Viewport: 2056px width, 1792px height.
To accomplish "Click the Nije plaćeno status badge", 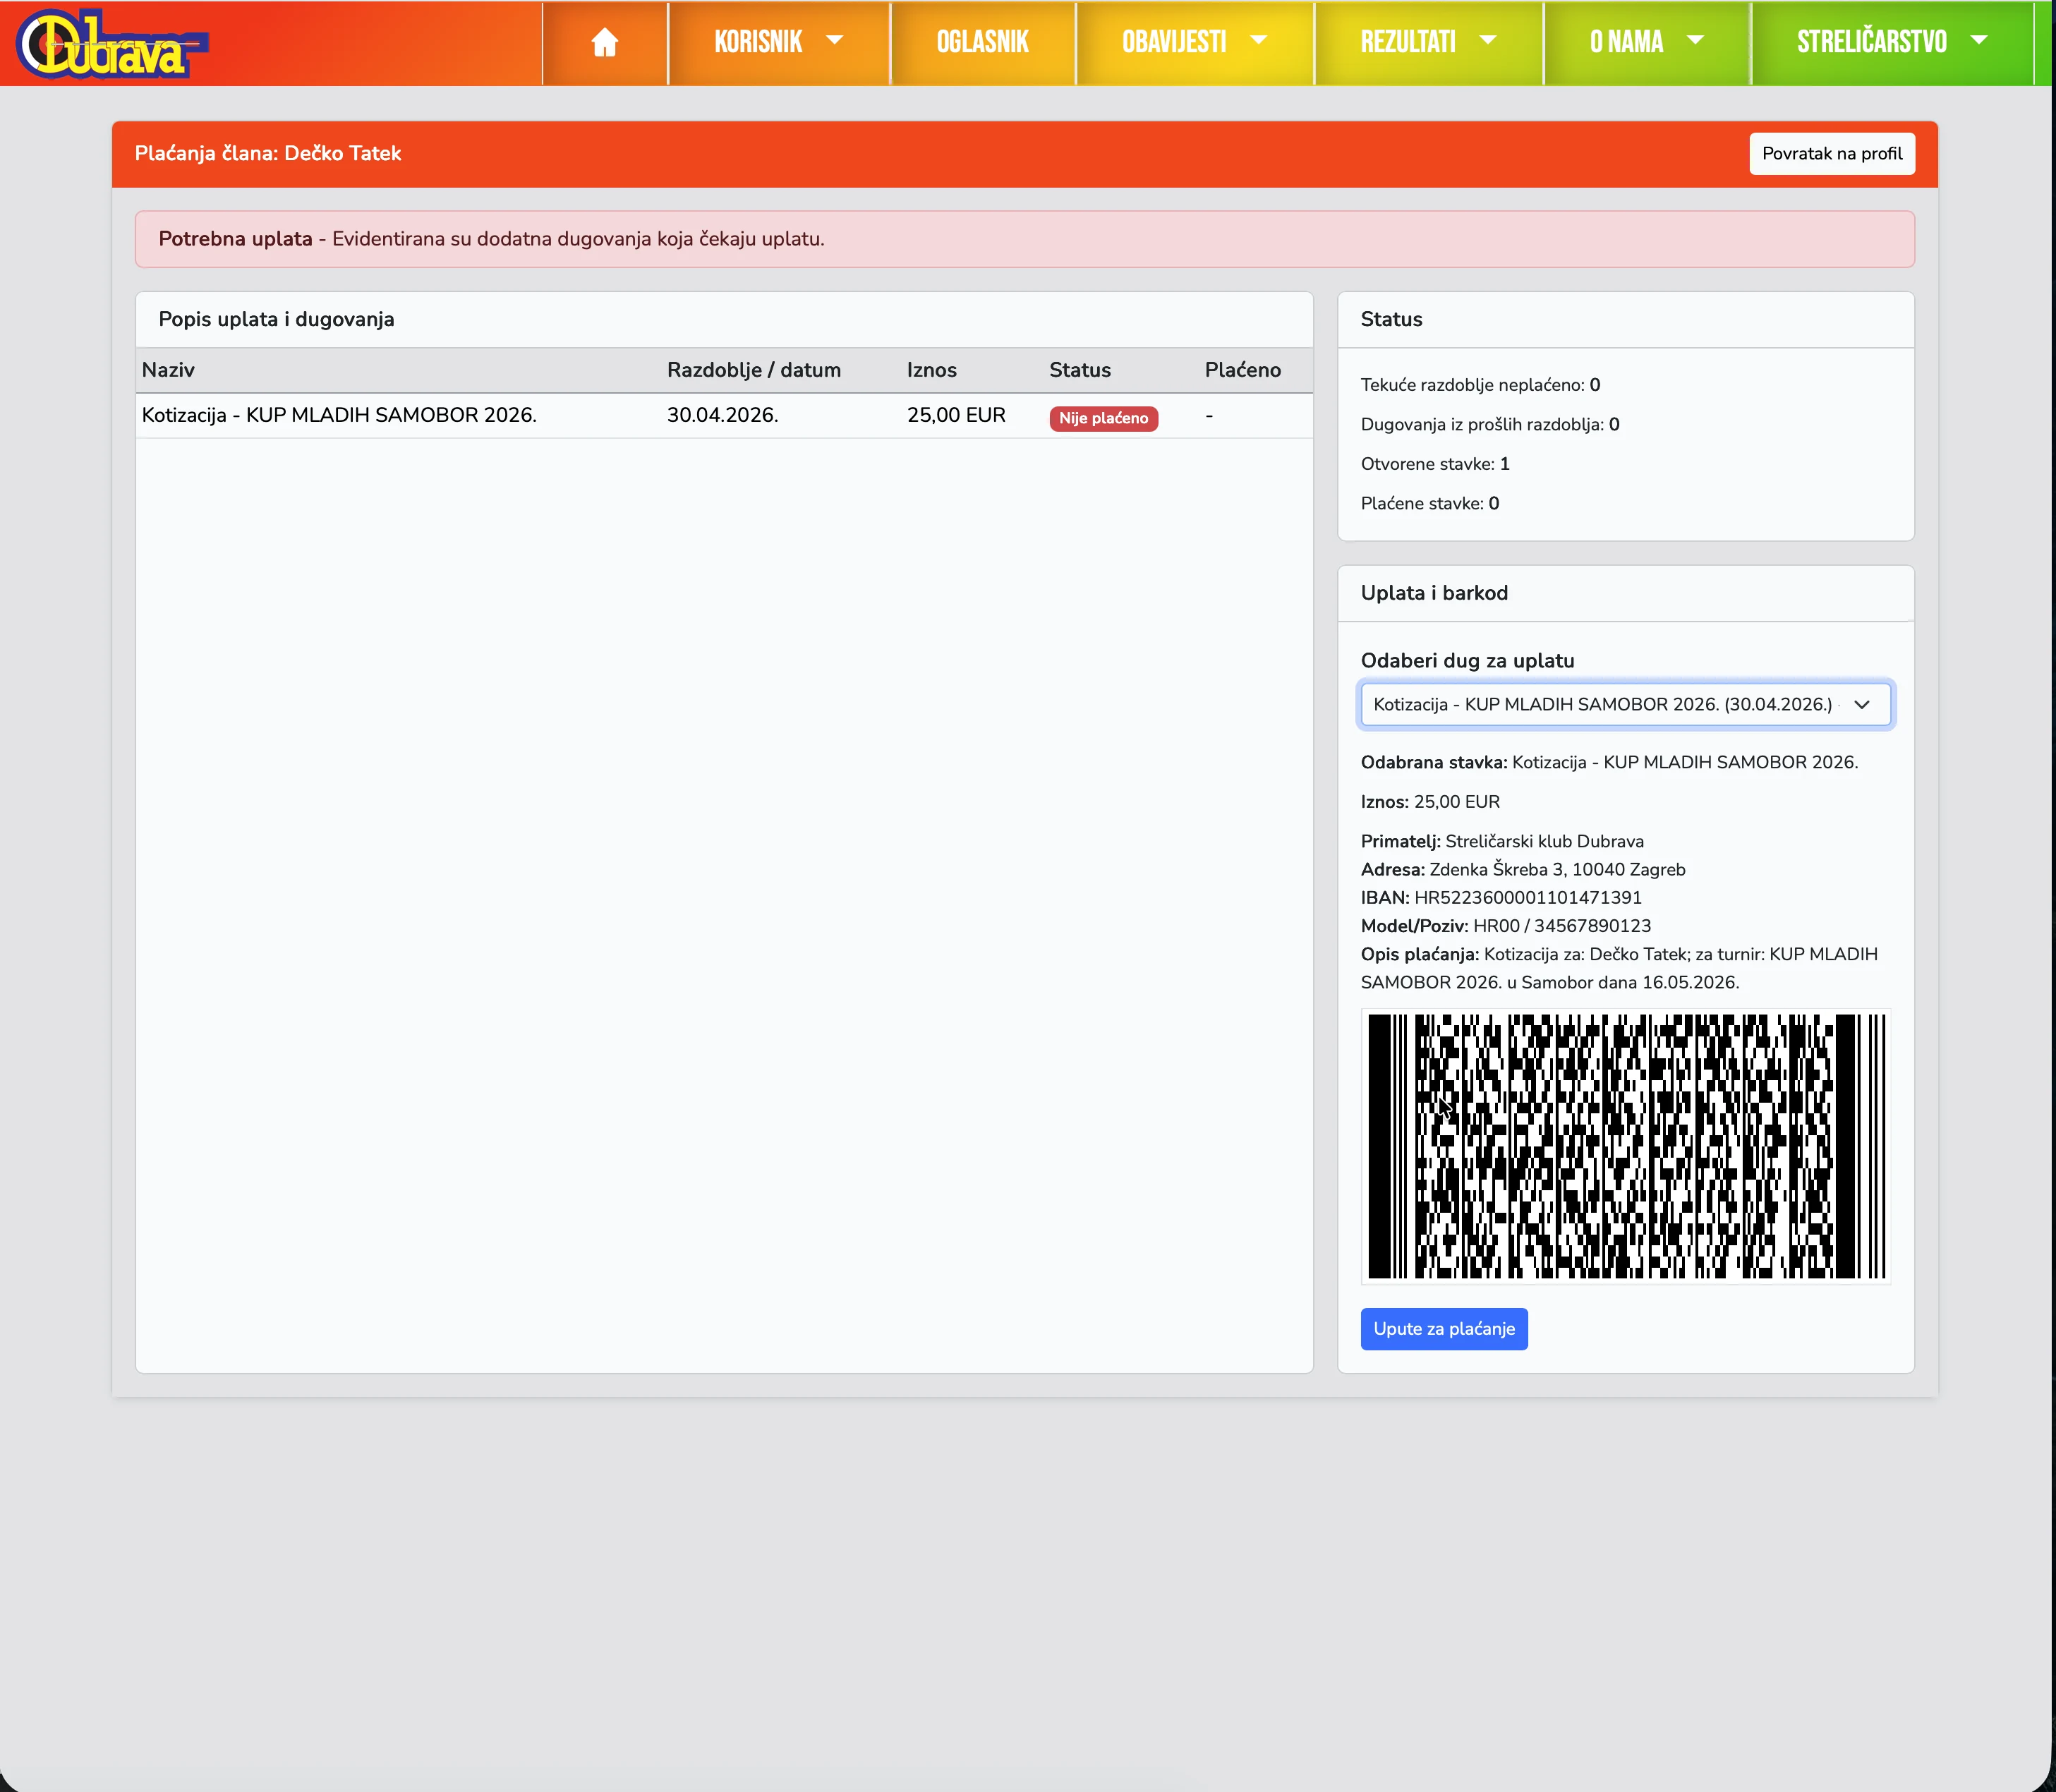I will pyautogui.click(x=1102, y=418).
